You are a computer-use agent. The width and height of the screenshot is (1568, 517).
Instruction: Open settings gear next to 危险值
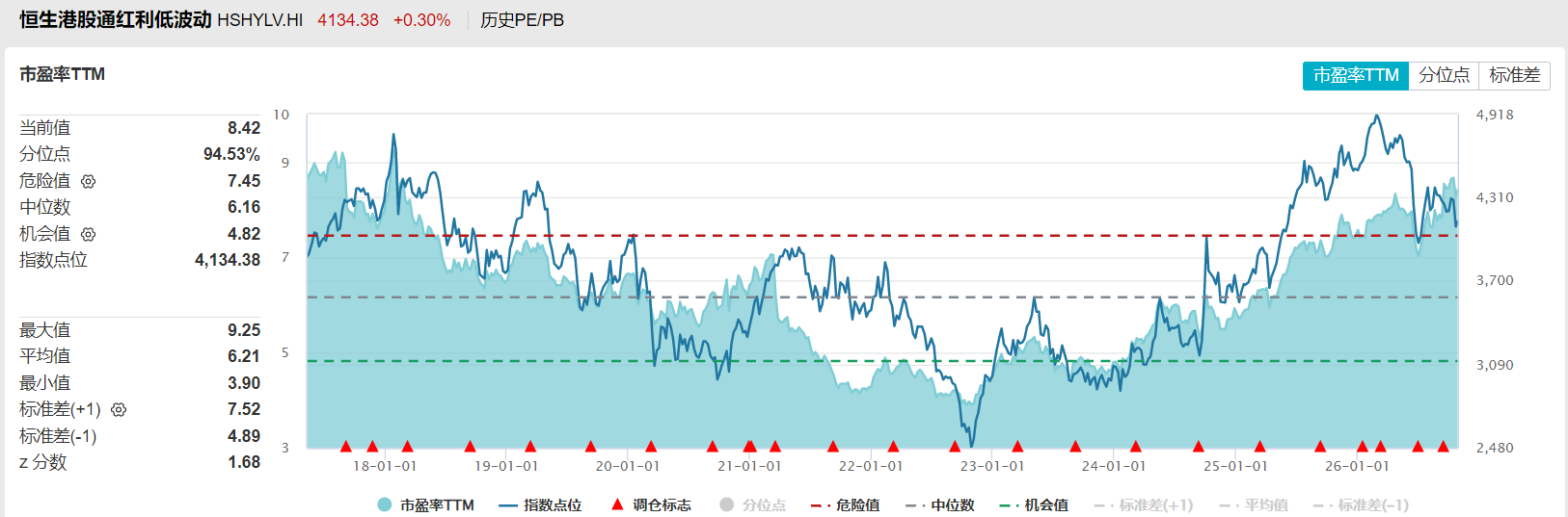[x=89, y=181]
